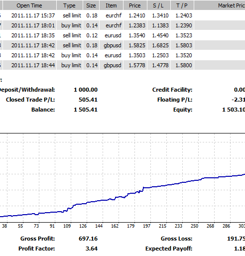Click gbpusd item in the 18:44 row
The image size is (245, 256).
click(113, 65)
